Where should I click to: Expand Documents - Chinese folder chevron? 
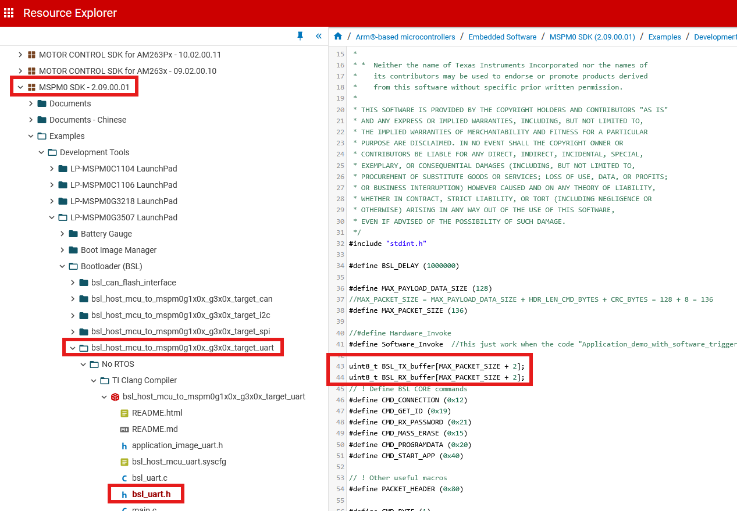(31, 120)
